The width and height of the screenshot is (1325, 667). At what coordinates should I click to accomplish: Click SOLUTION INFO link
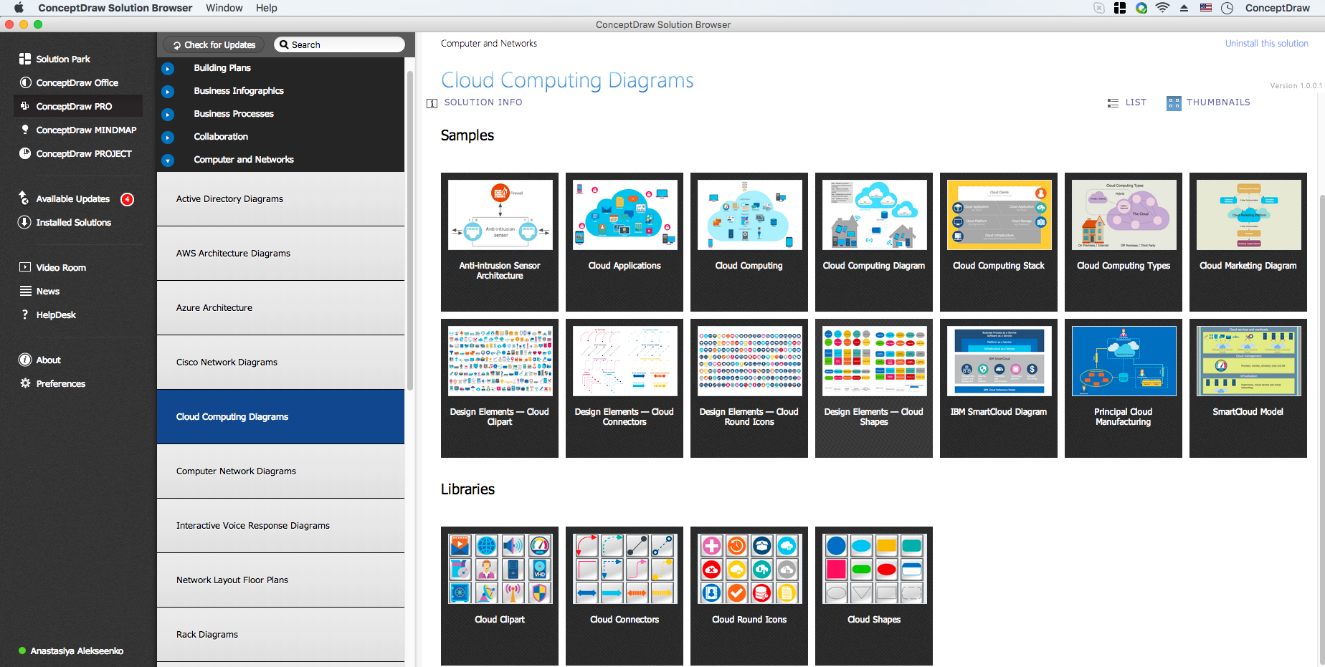point(483,102)
